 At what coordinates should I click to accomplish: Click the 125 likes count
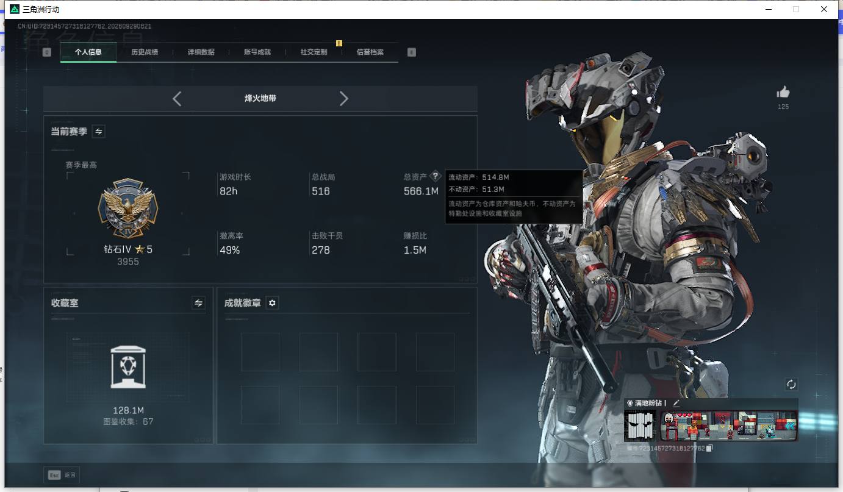(783, 107)
